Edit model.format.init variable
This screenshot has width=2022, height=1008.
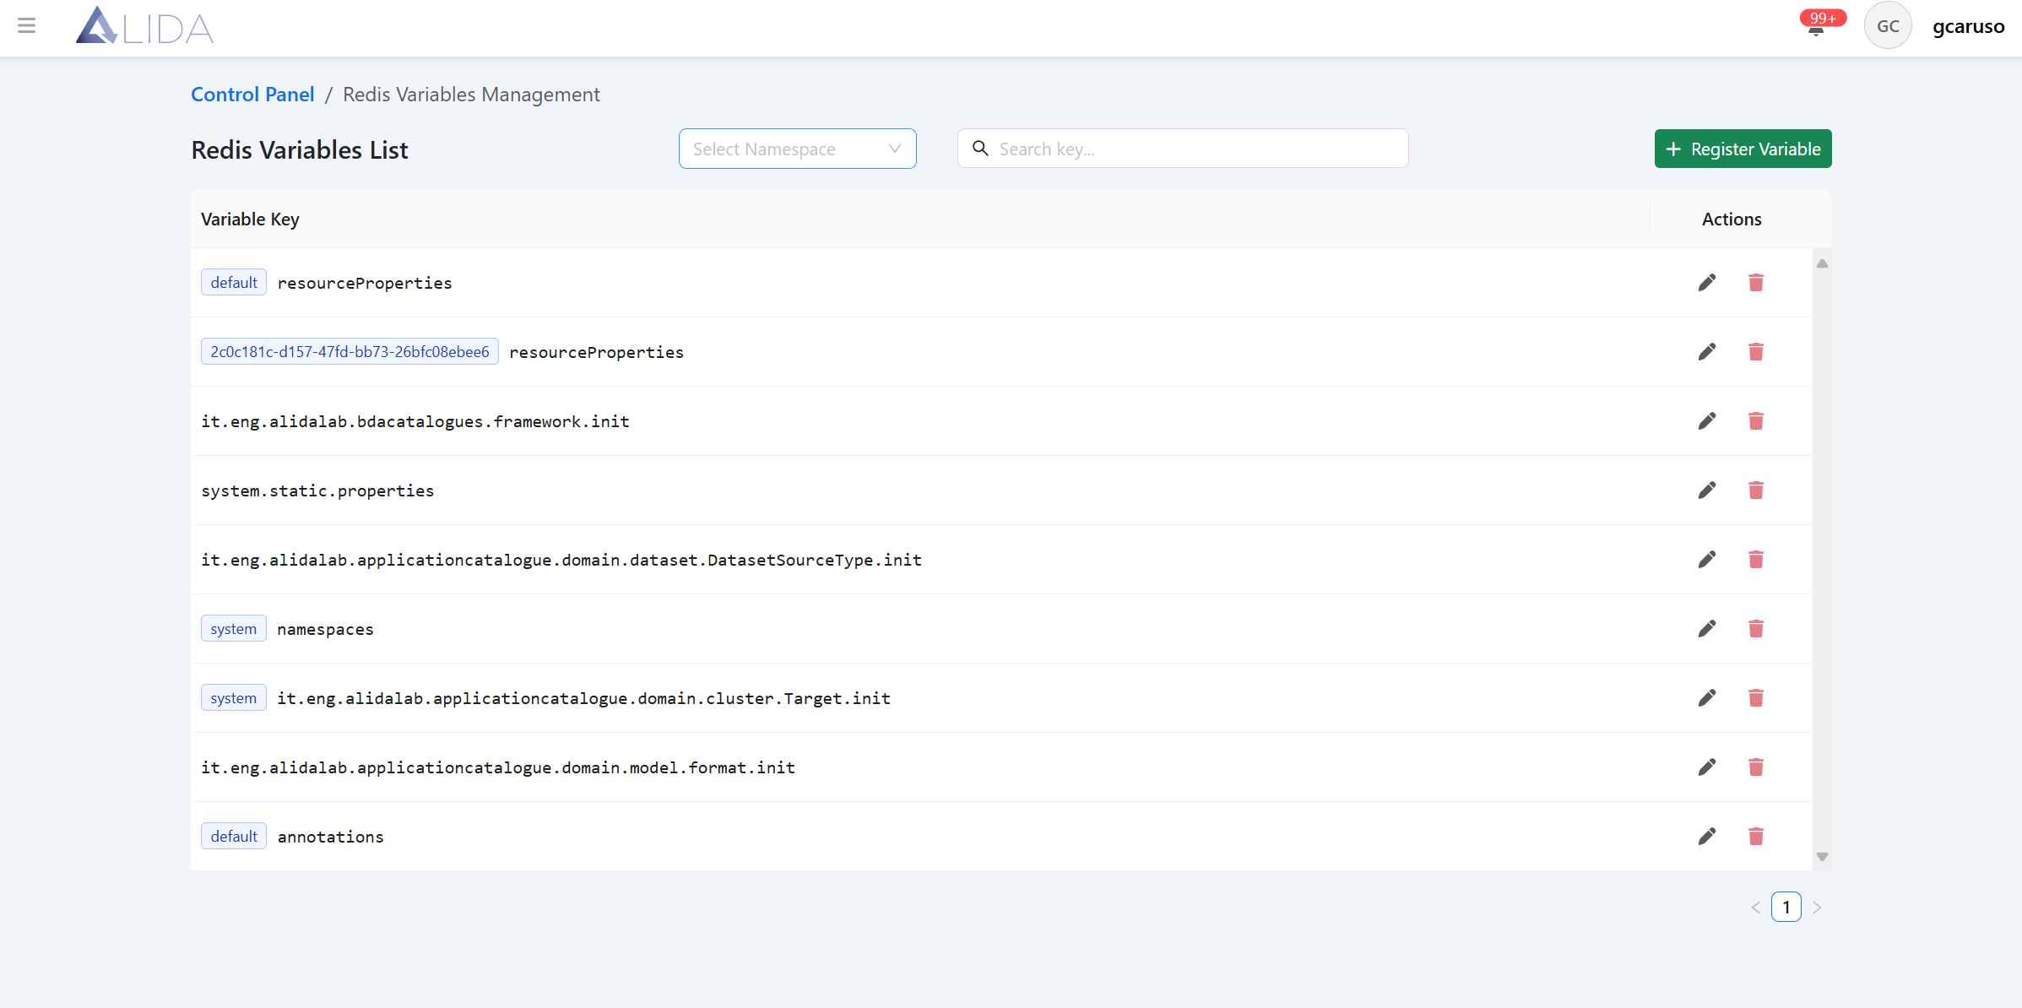point(1707,767)
